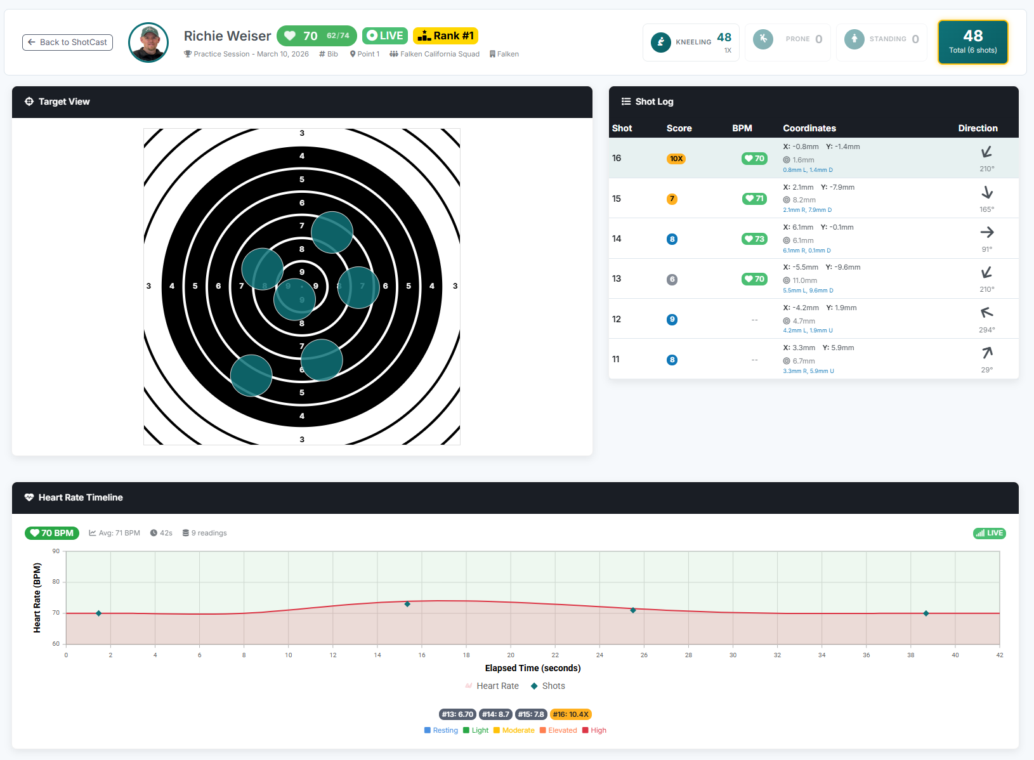1034x760 pixels.
Task: Toggle the Elevated zone in the legend
Action: click(558, 730)
